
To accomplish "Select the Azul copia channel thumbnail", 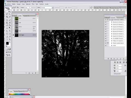I will (17, 35).
